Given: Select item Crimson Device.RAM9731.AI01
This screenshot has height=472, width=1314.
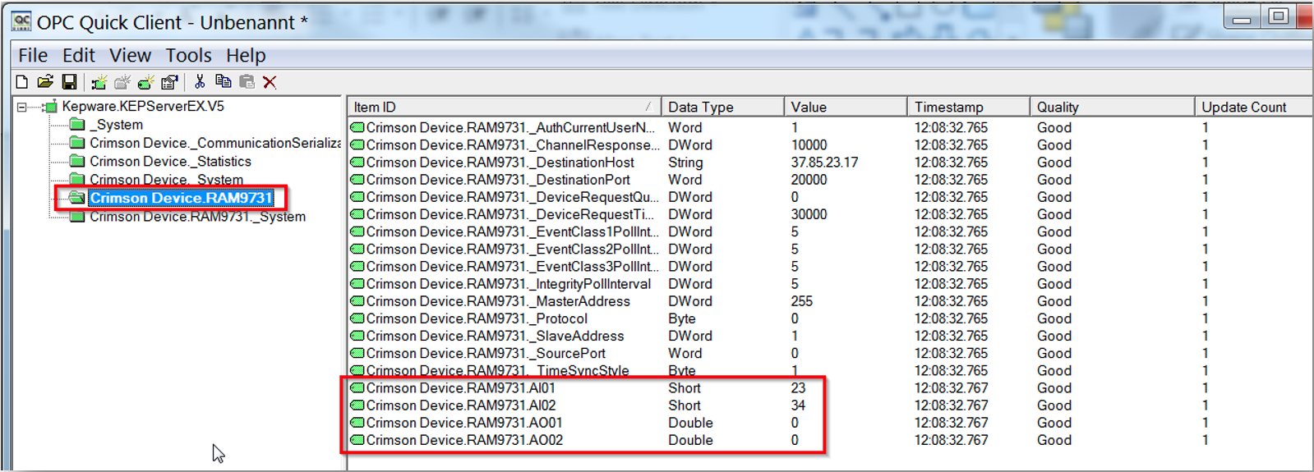Looking at the screenshot, I should [x=461, y=388].
